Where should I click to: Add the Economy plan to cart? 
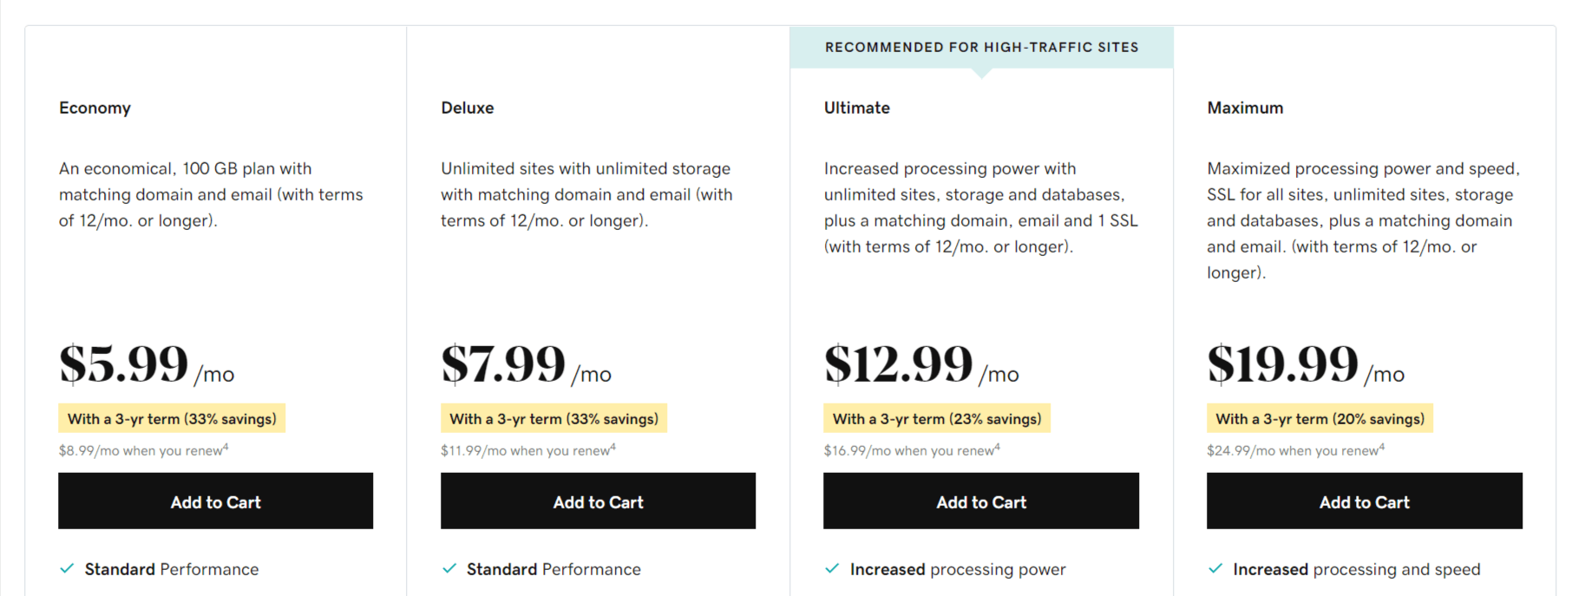(215, 501)
